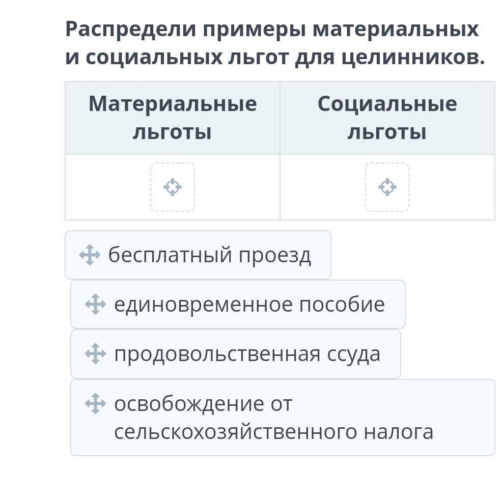Click the word пособие on second card

342,305
